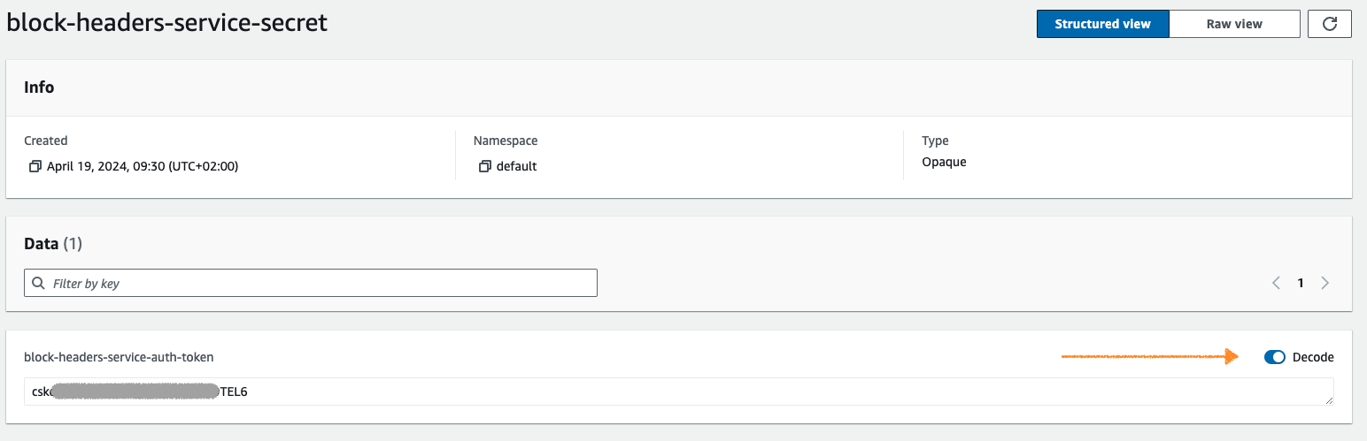Go to next page of data keys
This screenshot has height=441, width=1367.
pyautogui.click(x=1325, y=284)
